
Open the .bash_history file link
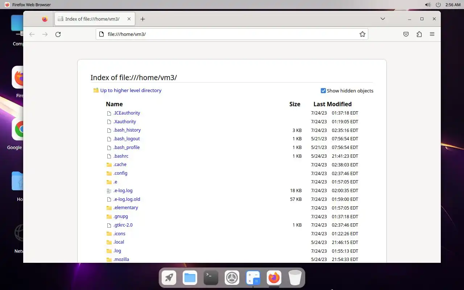(127, 130)
